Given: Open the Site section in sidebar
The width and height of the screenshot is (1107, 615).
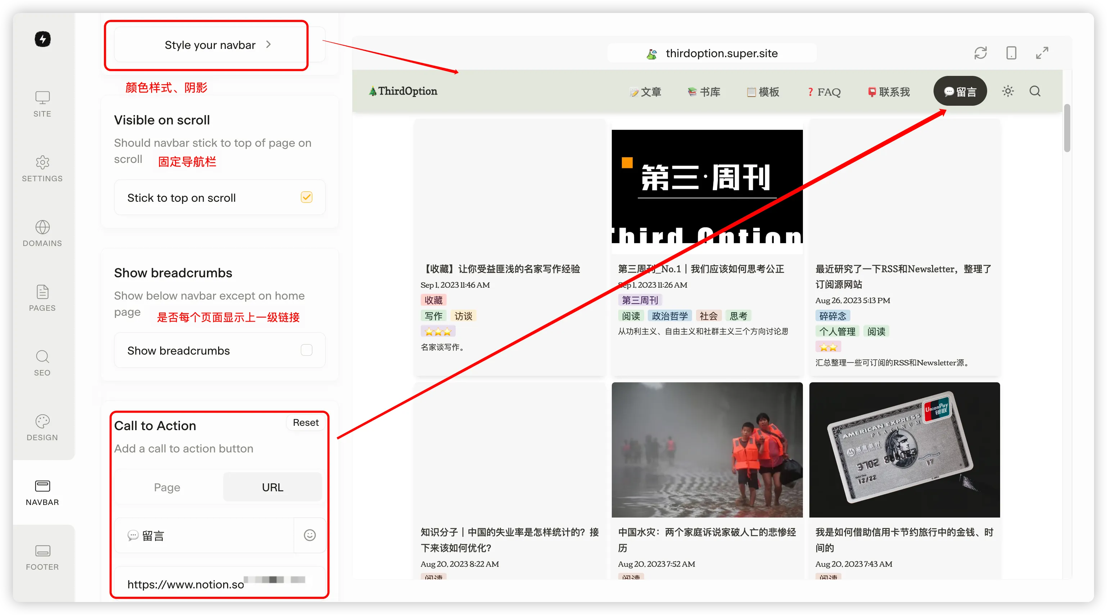Looking at the screenshot, I should click(x=42, y=104).
